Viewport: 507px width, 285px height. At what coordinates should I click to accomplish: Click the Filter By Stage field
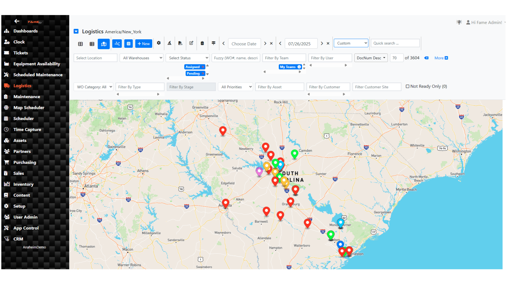[191, 87]
